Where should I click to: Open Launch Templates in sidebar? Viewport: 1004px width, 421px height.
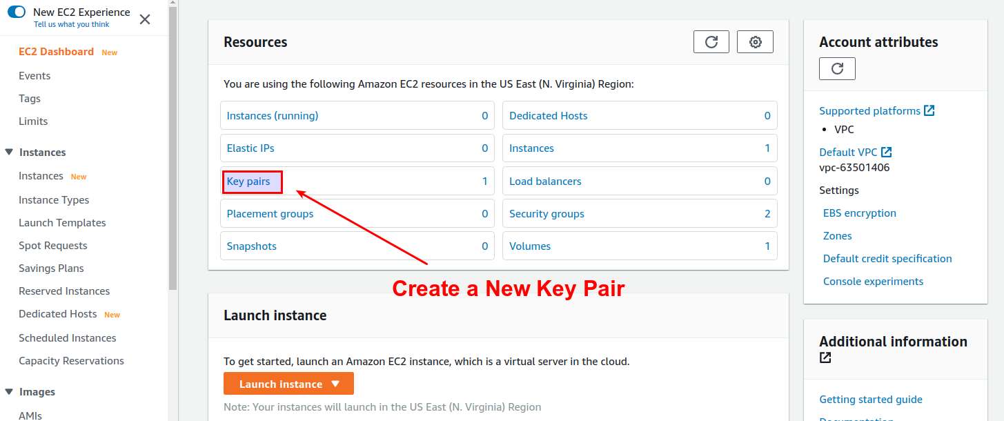(62, 223)
